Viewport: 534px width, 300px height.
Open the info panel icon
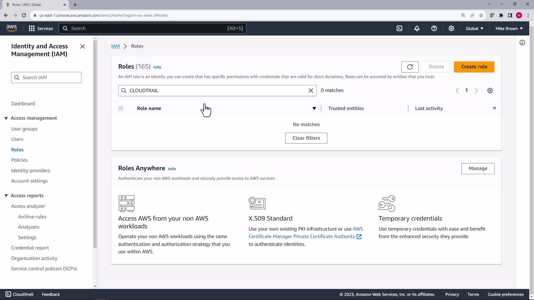coord(522,42)
